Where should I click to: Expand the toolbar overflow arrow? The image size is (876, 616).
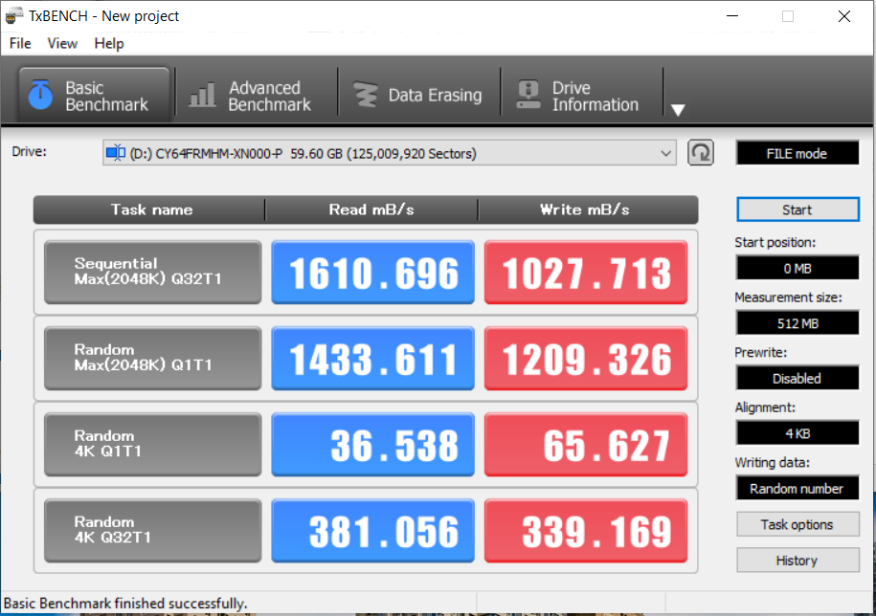coord(678,110)
